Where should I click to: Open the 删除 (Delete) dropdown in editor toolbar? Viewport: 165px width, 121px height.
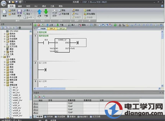[87, 25]
